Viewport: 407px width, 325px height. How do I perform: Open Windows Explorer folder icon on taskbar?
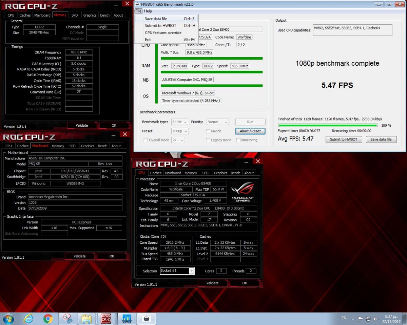87,319
